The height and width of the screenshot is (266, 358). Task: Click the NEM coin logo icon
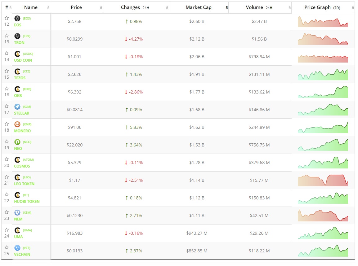[x=17, y=212]
